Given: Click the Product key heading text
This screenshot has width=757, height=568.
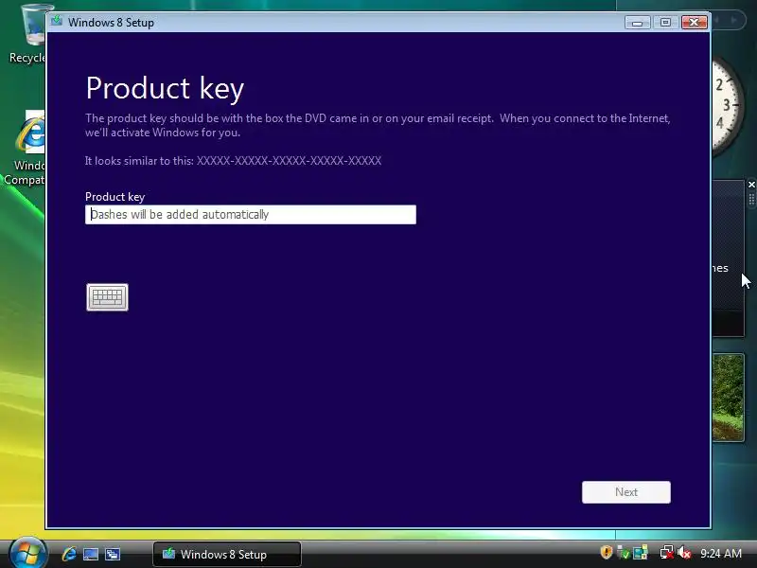Looking at the screenshot, I should point(165,88).
